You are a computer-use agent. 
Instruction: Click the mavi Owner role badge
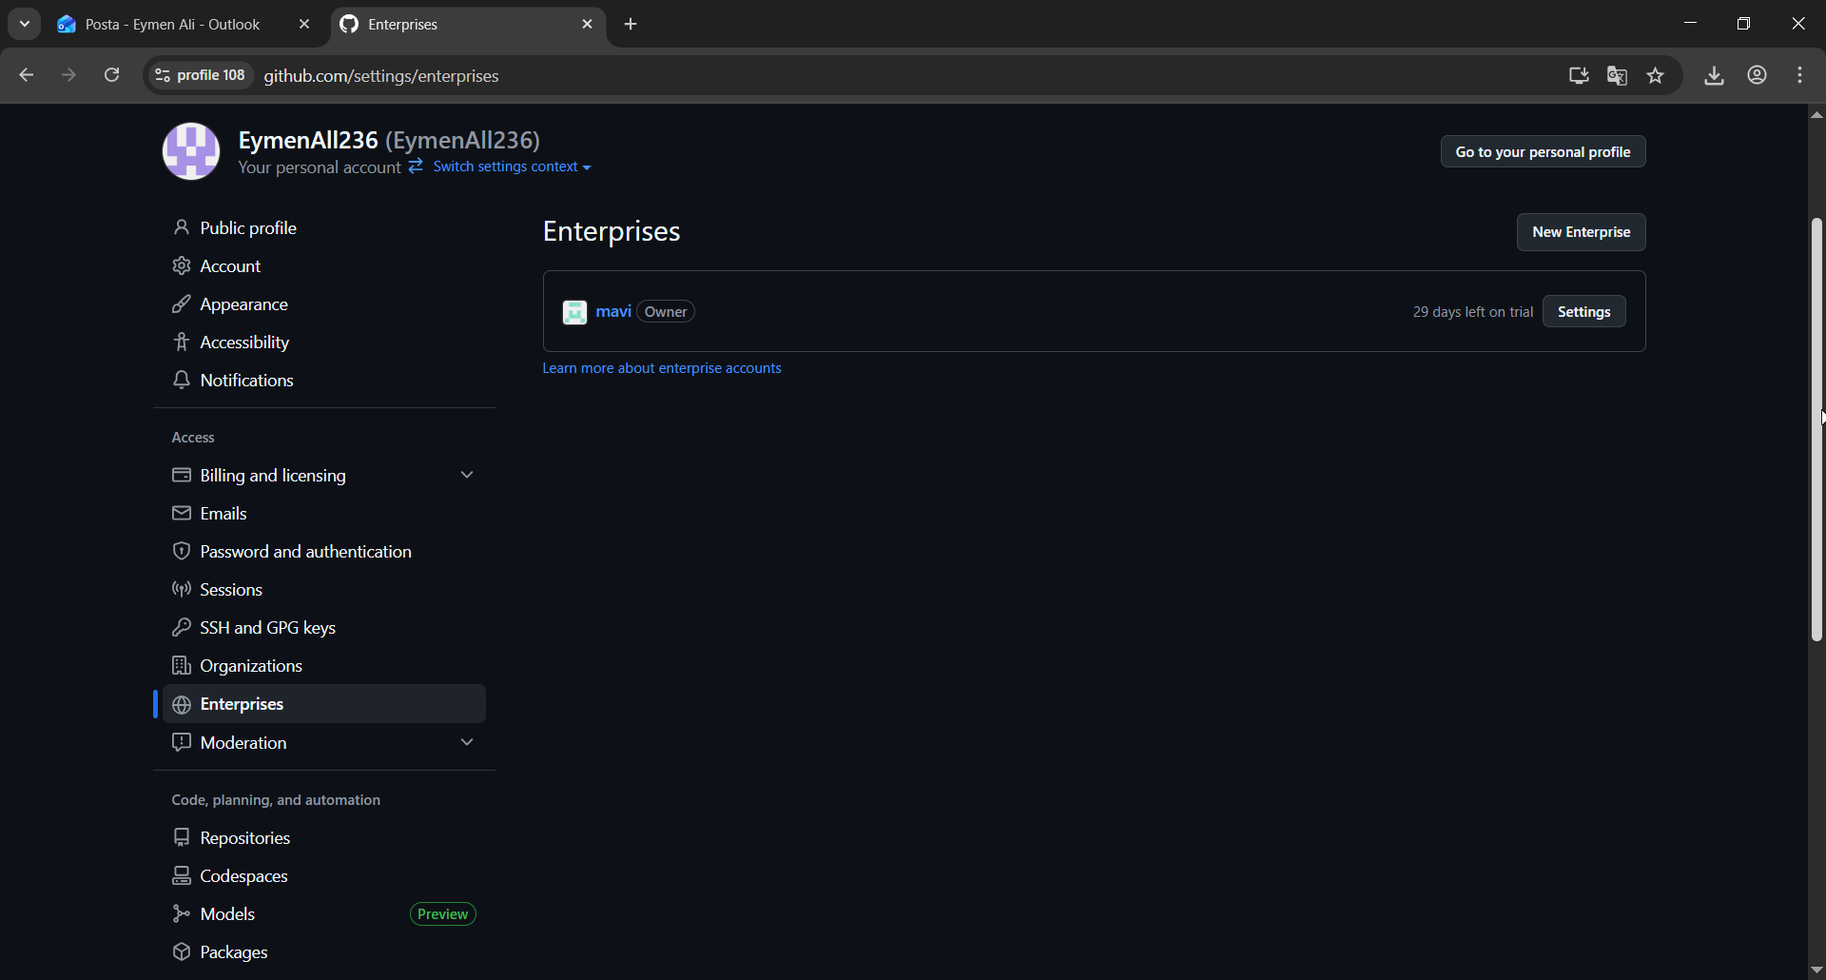(666, 312)
